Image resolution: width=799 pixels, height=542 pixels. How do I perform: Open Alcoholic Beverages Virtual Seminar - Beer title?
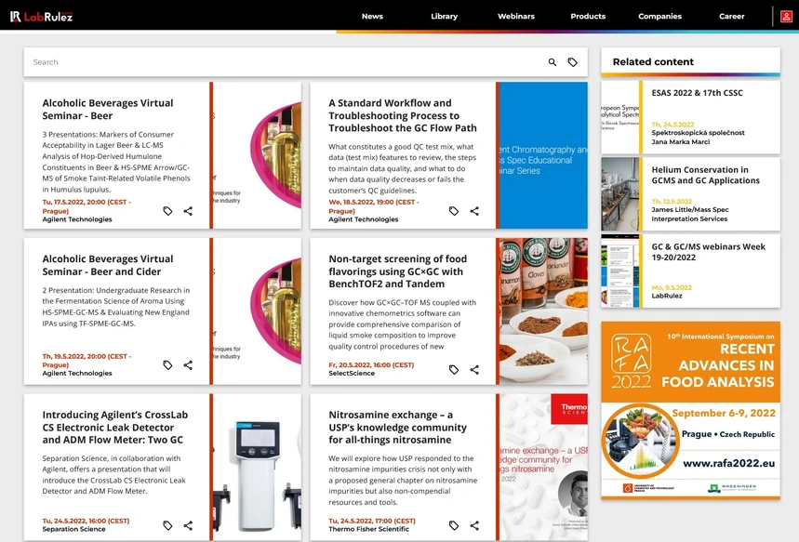108,109
